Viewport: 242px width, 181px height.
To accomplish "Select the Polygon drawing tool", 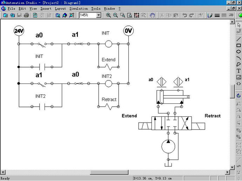I will tap(239, 64).
